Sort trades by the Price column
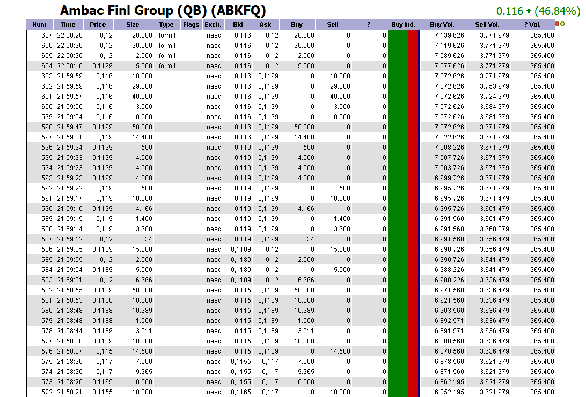The image size is (586, 397). [98, 24]
